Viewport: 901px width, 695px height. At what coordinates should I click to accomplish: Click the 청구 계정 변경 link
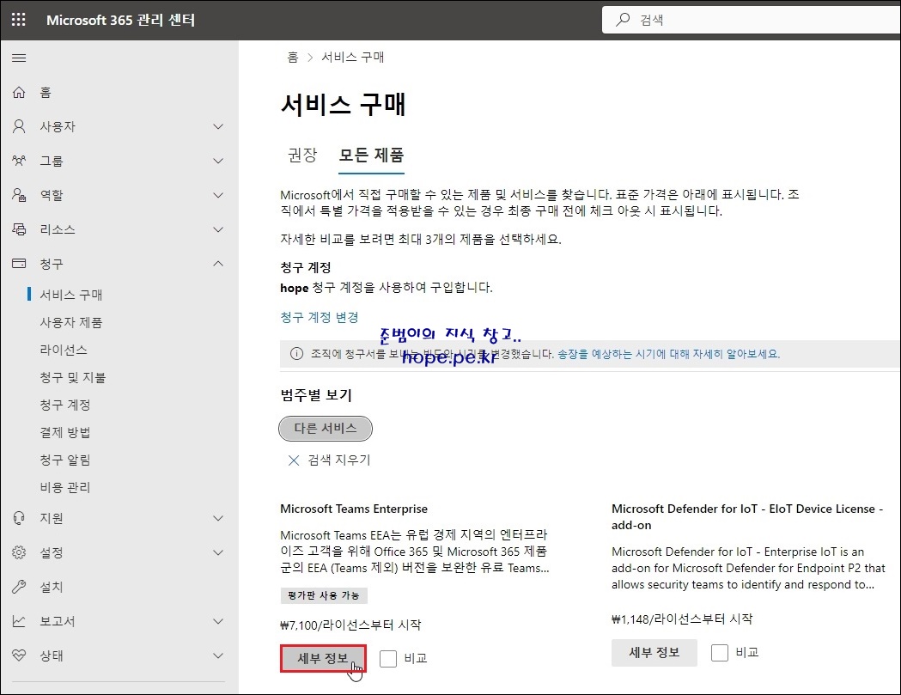click(320, 317)
